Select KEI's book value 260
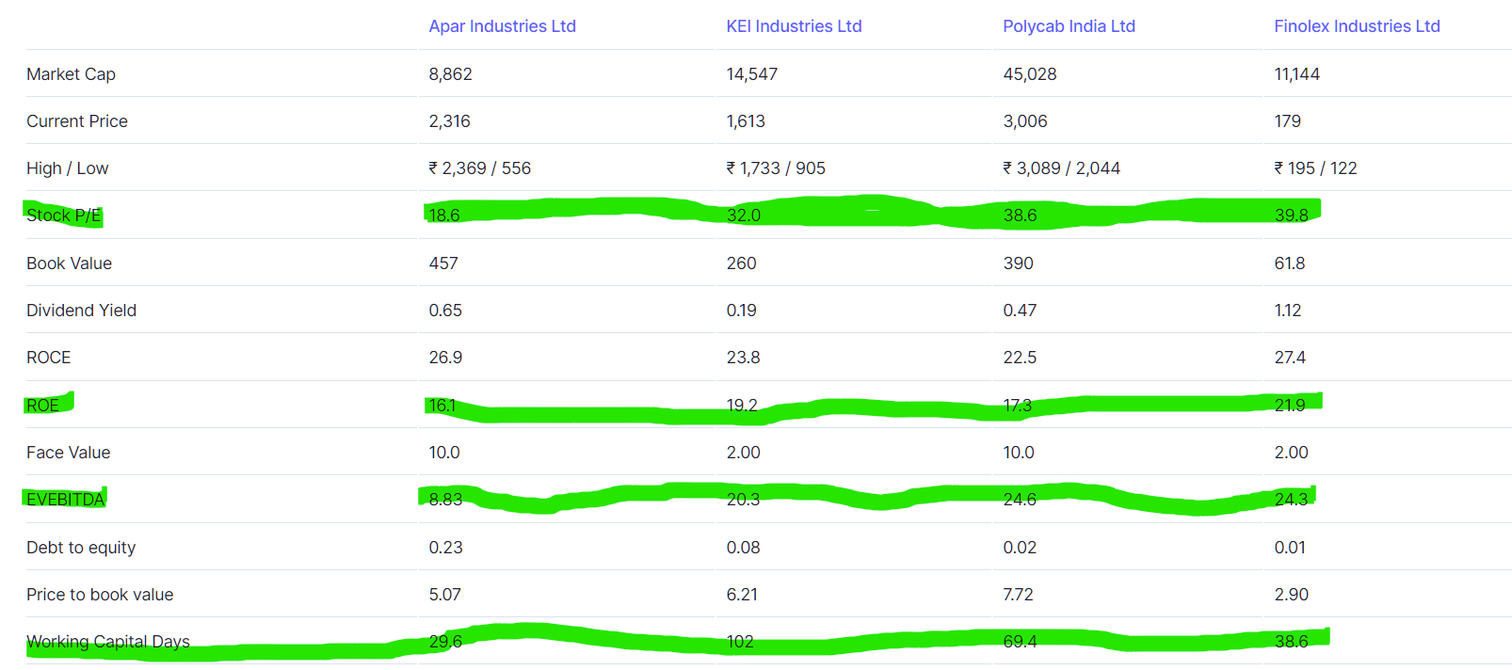Image resolution: width=1512 pixels, height=670 pixels. [741, 263]
